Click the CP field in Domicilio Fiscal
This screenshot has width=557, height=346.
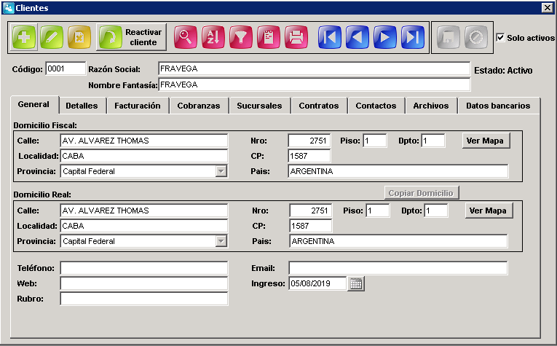pyautogui.click(x=309, y=156)
